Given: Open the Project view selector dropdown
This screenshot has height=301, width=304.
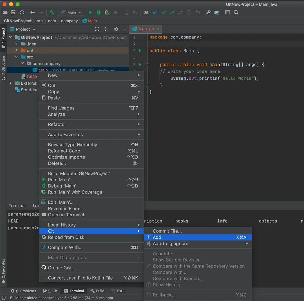Looking at the screenshot, I should pyautogui.click(x=23, y=29).
